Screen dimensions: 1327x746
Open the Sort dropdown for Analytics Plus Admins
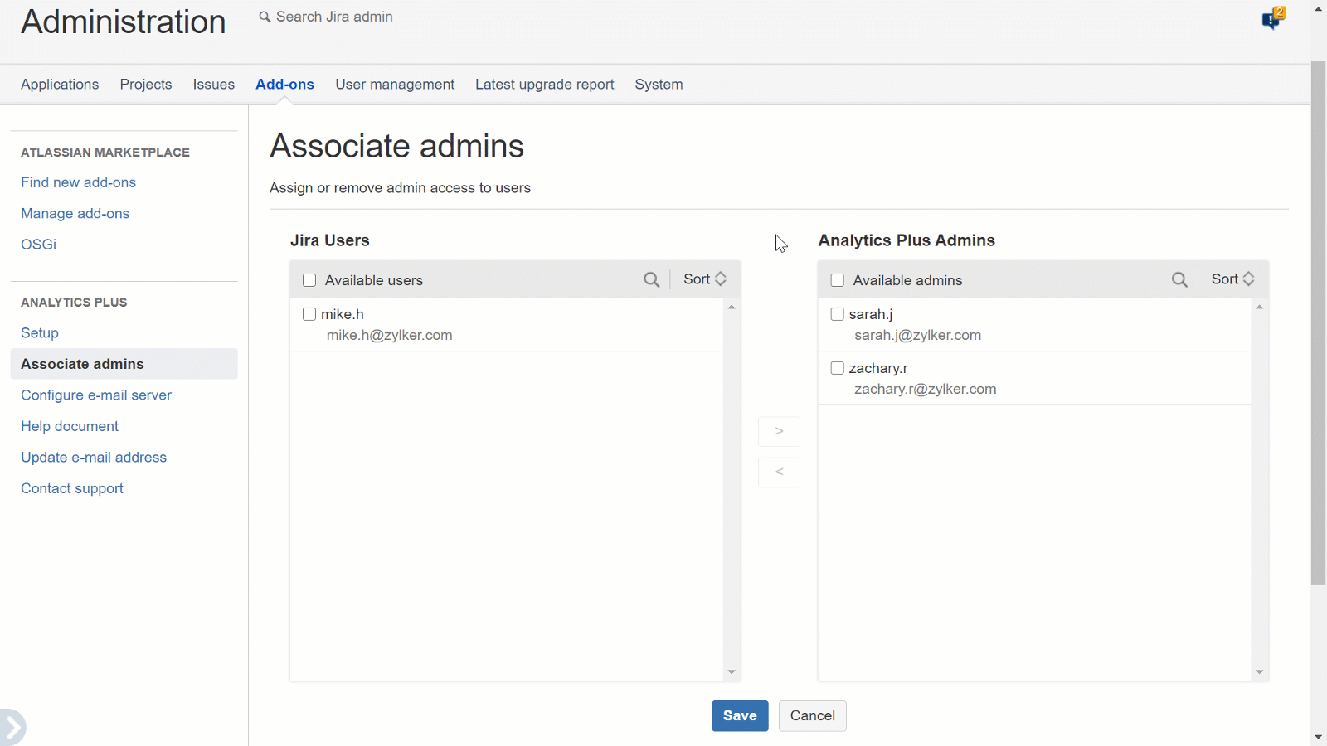click(1232, 279)
